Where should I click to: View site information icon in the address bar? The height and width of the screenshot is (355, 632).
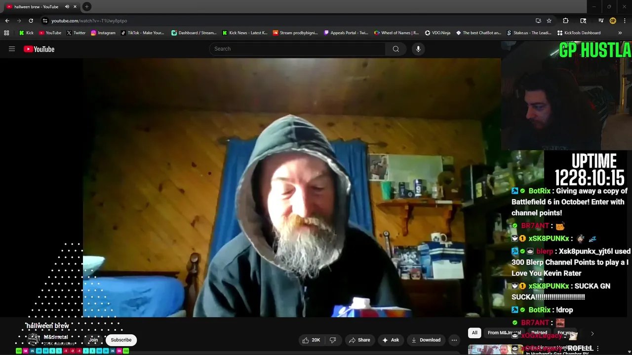45,21
